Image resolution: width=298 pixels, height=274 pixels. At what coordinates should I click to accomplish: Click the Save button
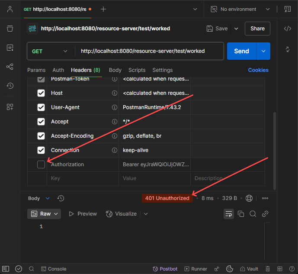[217, 29]
